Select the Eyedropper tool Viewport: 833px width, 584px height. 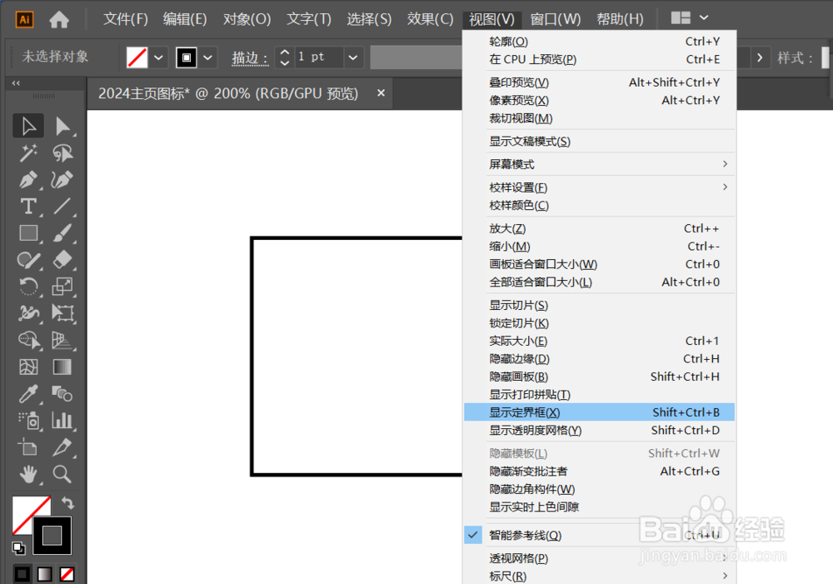[x=28, y=394]
